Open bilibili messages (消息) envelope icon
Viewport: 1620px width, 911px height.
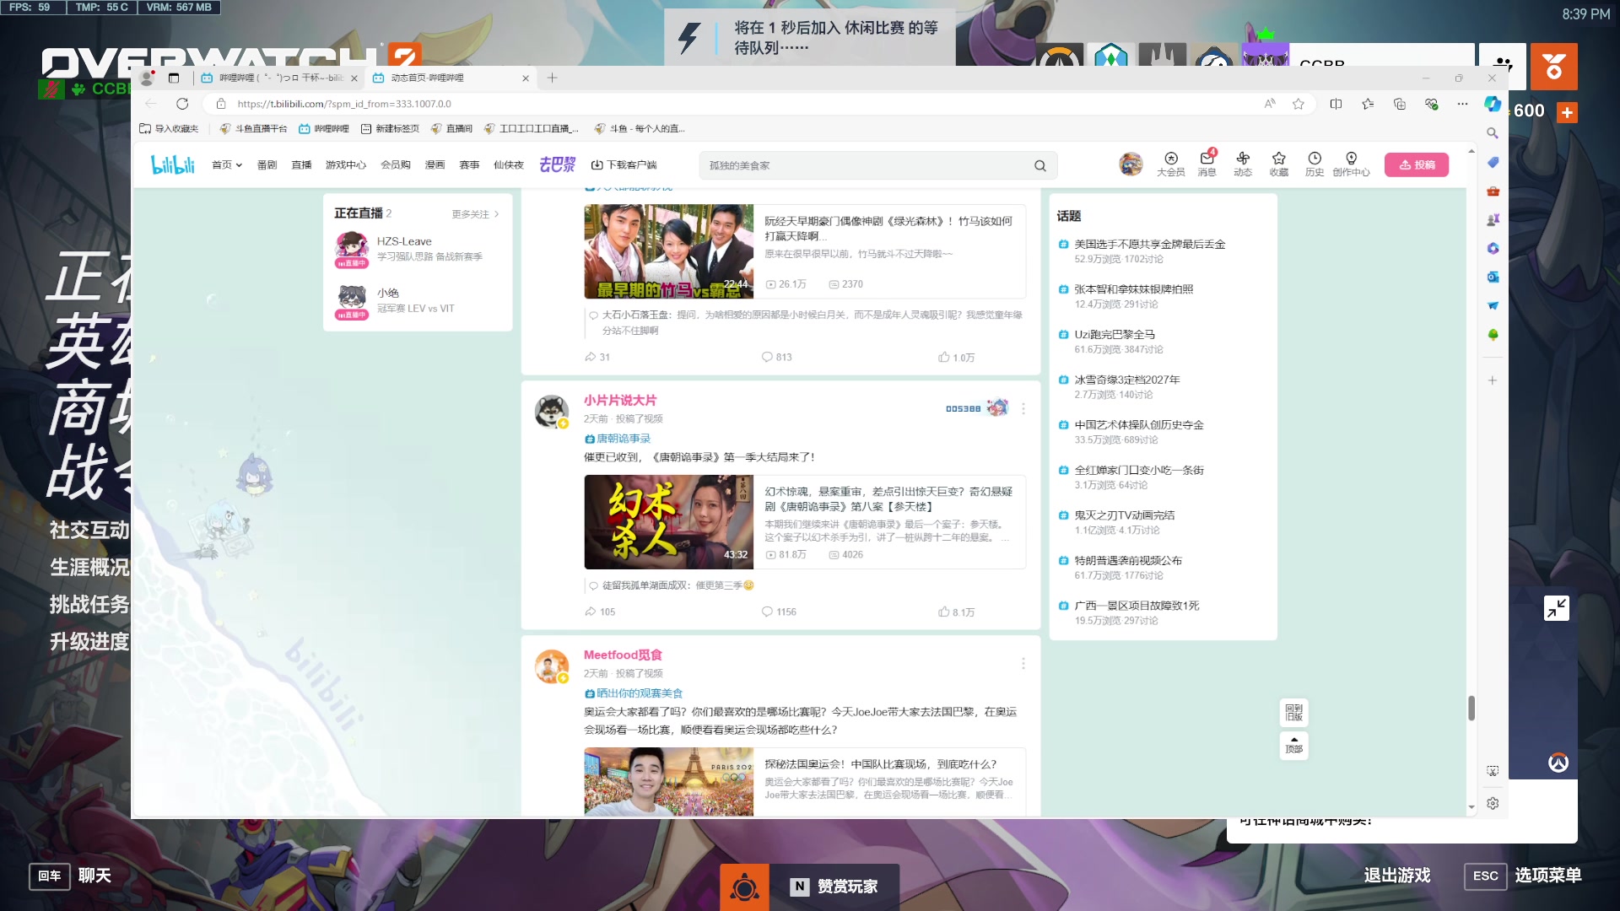pyautogui.click(x=1207, y=164)
